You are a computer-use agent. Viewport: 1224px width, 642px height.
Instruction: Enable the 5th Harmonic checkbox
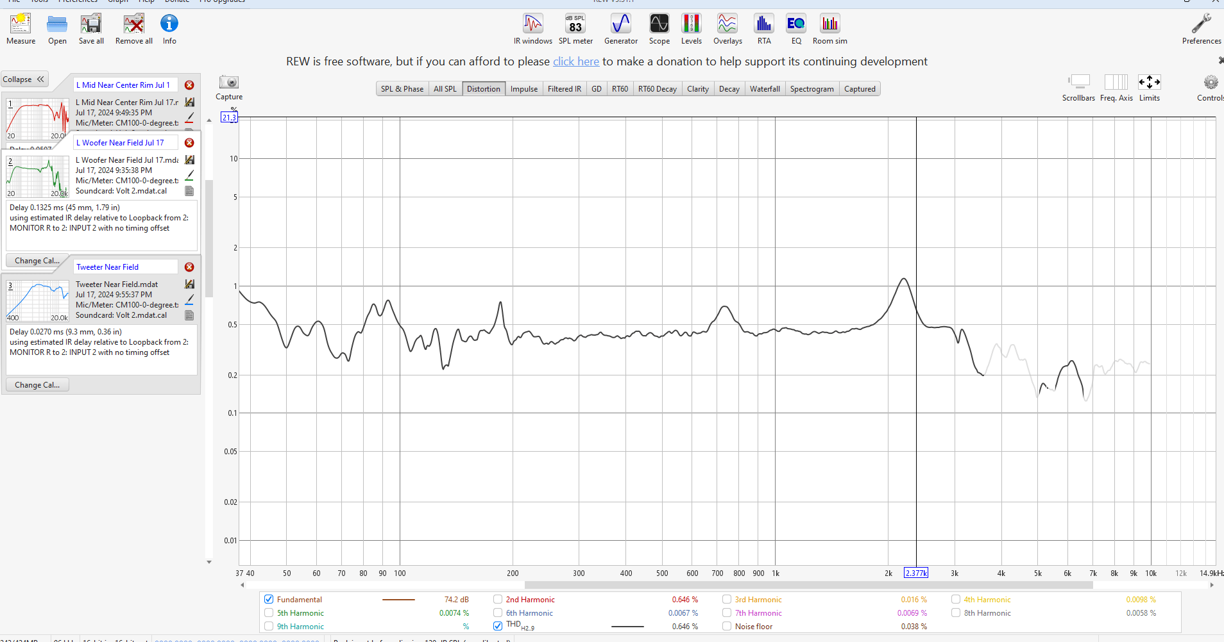click(269, 613)
